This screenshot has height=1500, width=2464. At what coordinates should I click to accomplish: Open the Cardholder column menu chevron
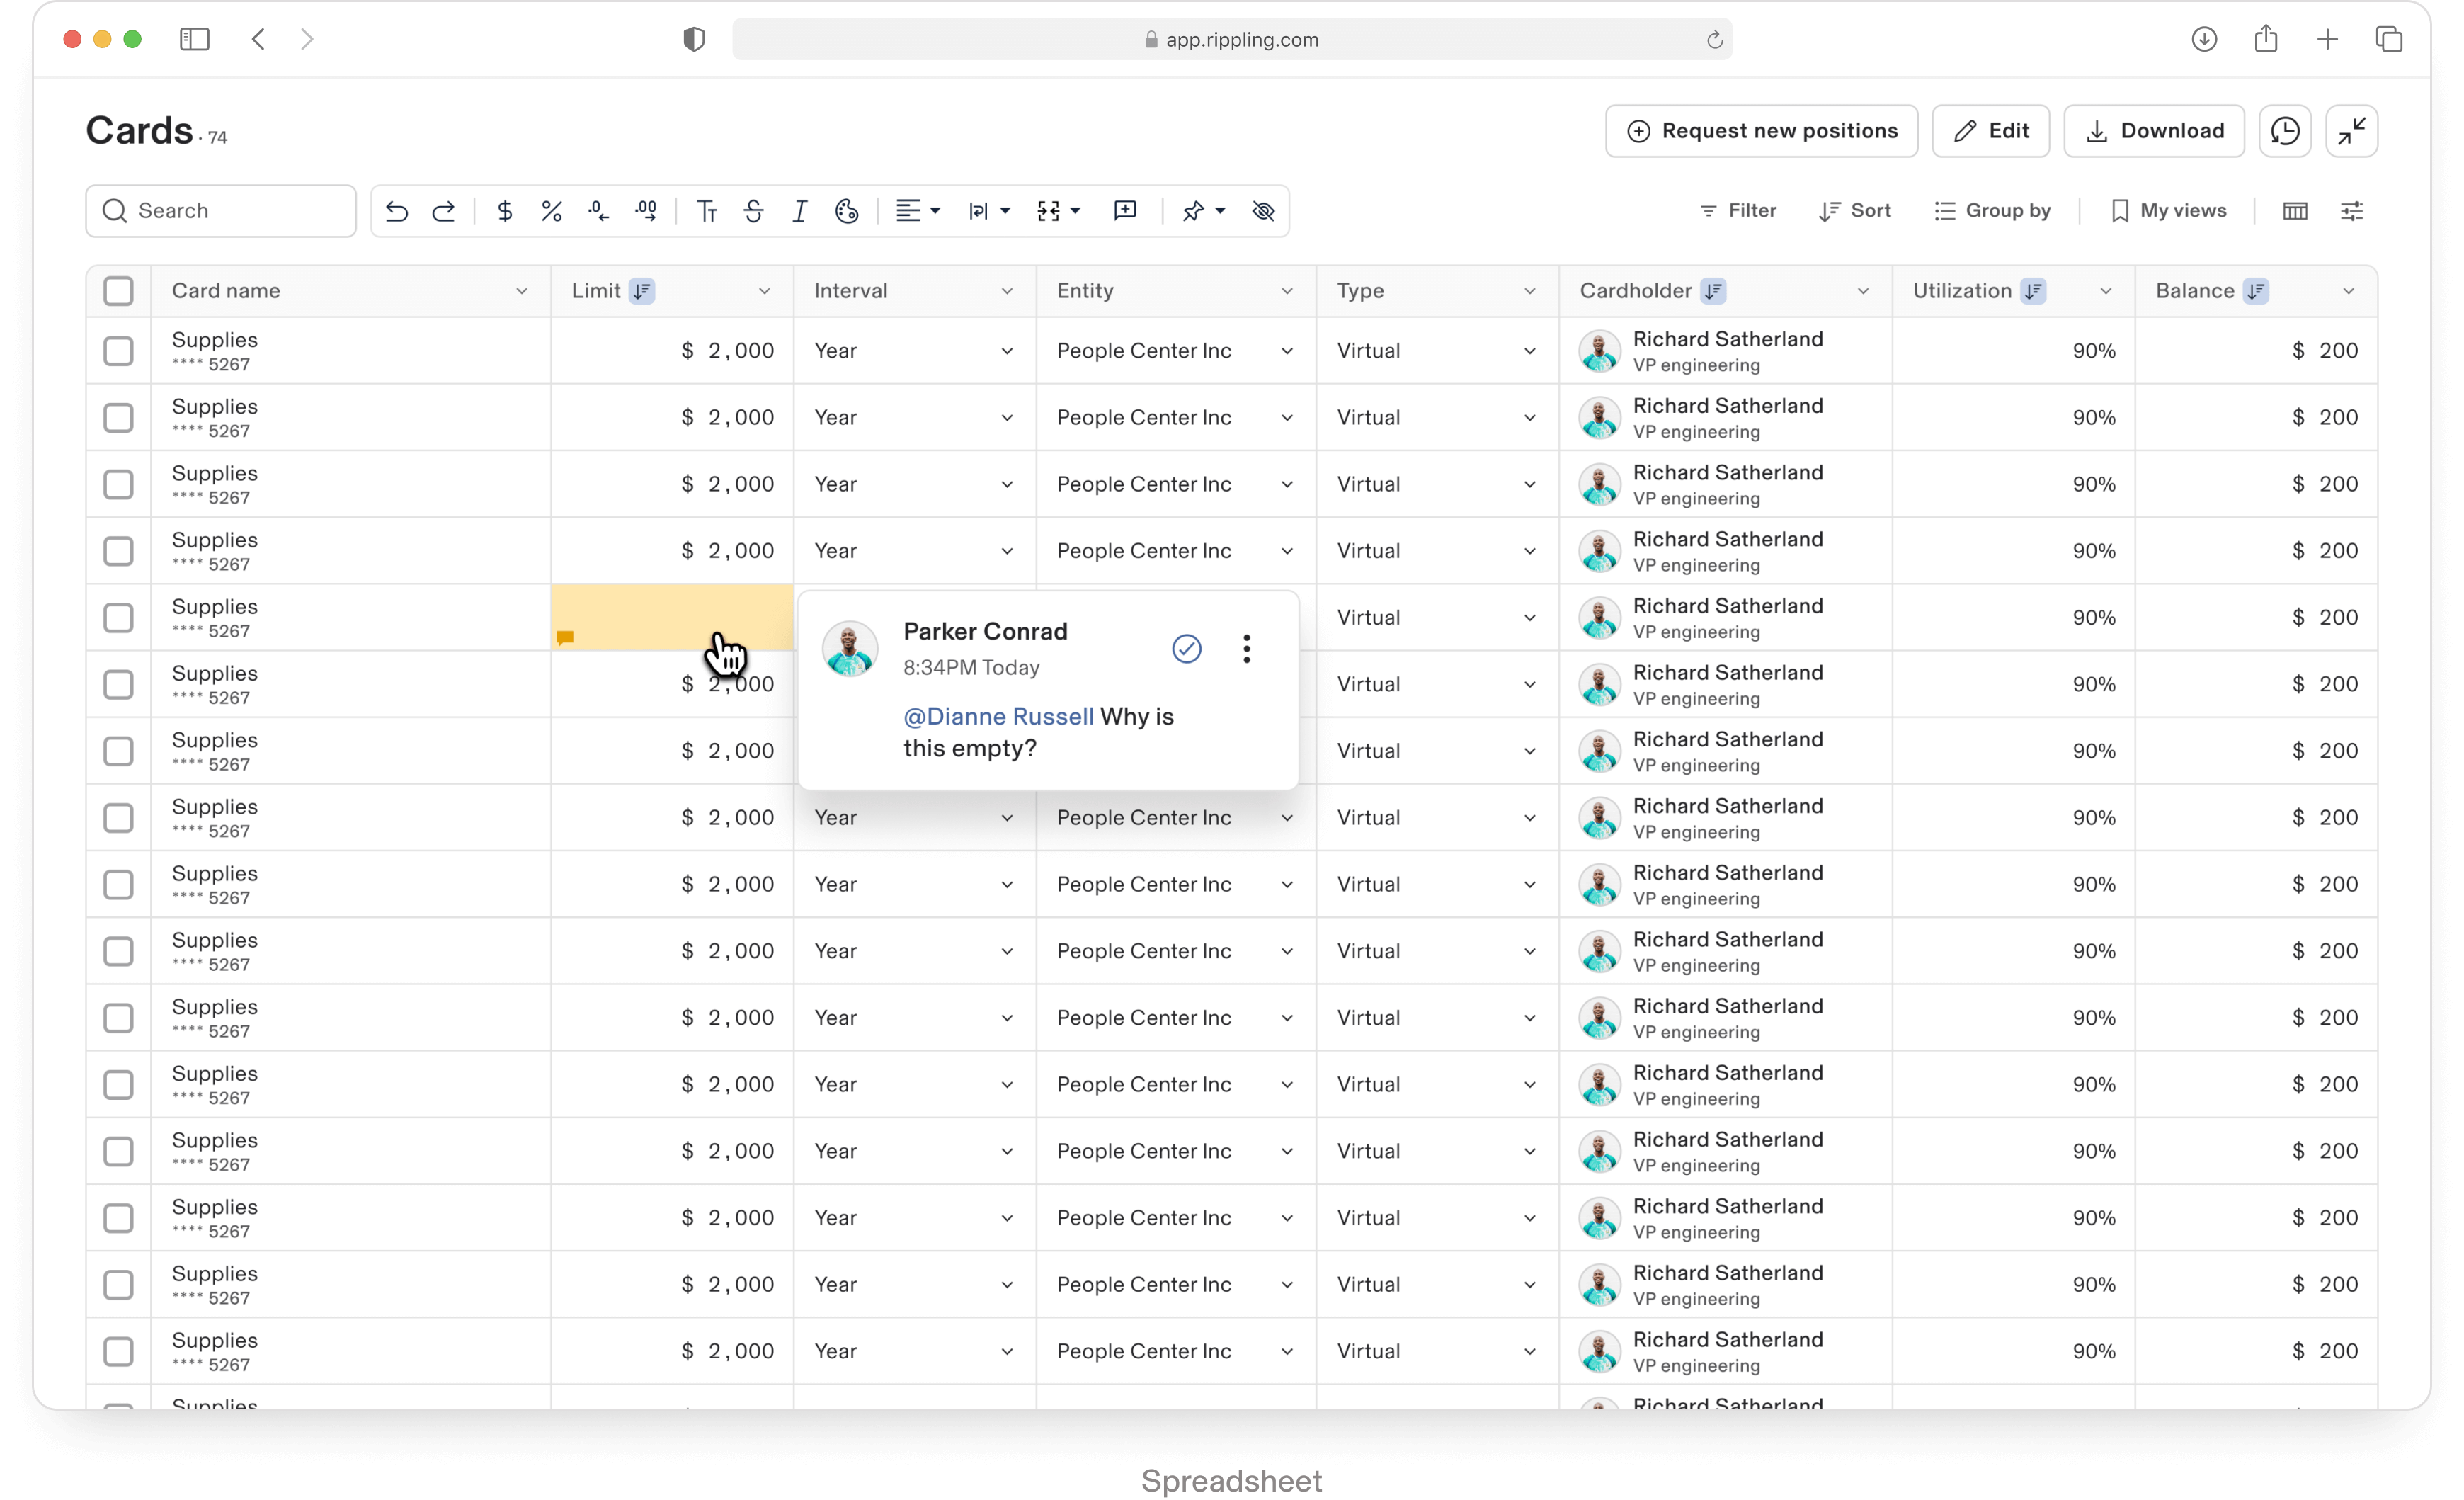[1863, 291]
